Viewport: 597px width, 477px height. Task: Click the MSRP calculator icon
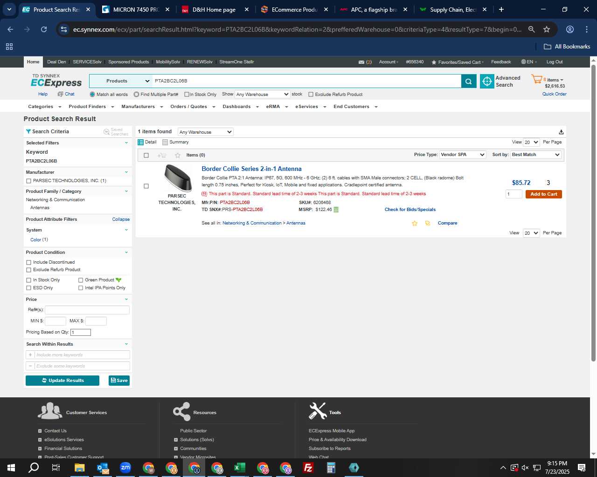pyautogui.click(x=336, y=210)
